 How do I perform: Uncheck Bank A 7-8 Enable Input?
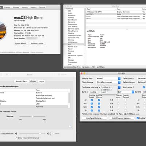point(92,111)
